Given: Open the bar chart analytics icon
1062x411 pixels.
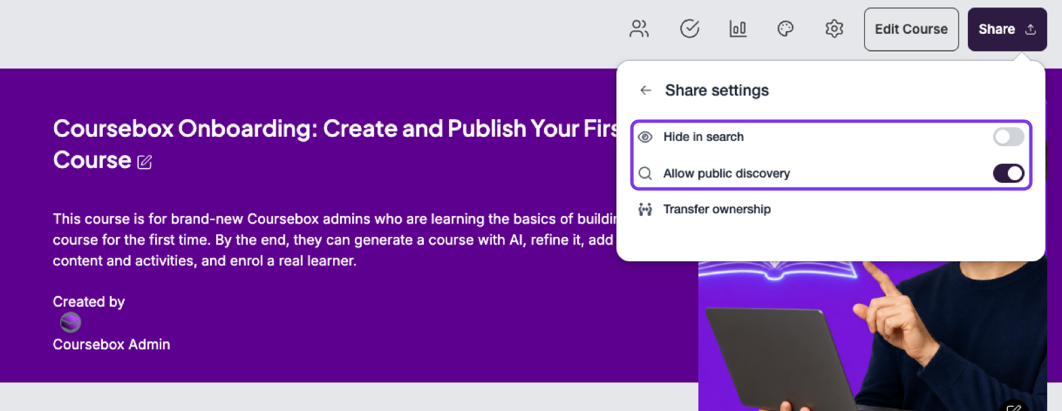Looking at the screenshot, I should [738, 29].
